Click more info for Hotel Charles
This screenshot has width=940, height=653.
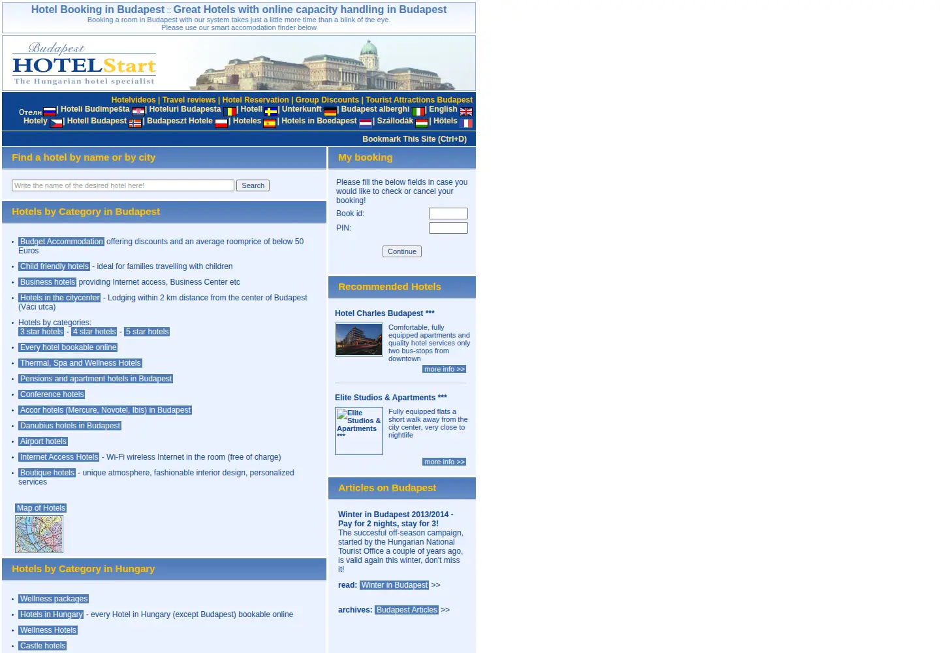click(444, 369)
